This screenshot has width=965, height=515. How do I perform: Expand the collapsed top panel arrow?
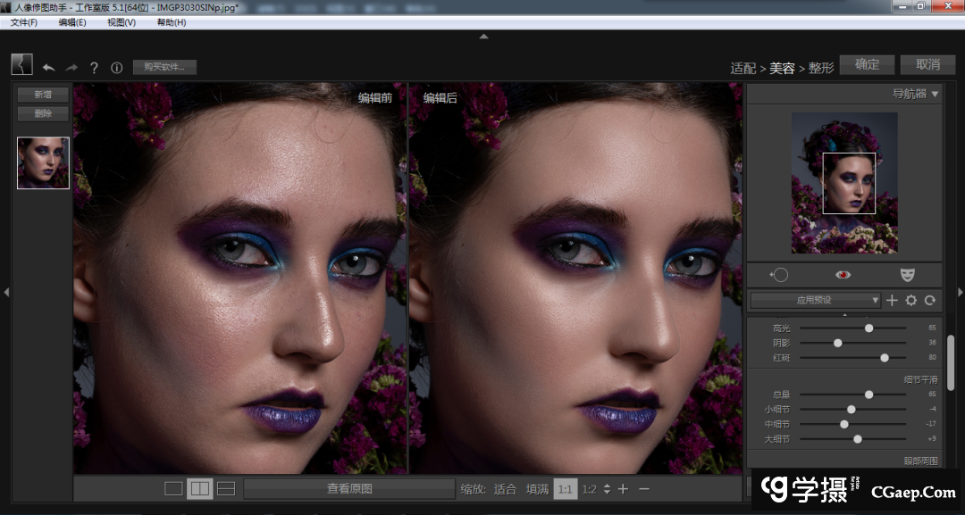point(483,37)
